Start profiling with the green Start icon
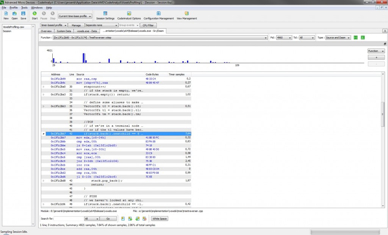The height and width of the screenshot is (235, 388). (34, 14)
